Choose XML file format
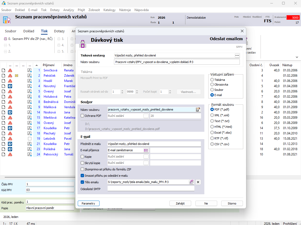This screenshot has width=301, height=225. pyautogui.click(x=212, y=115)
